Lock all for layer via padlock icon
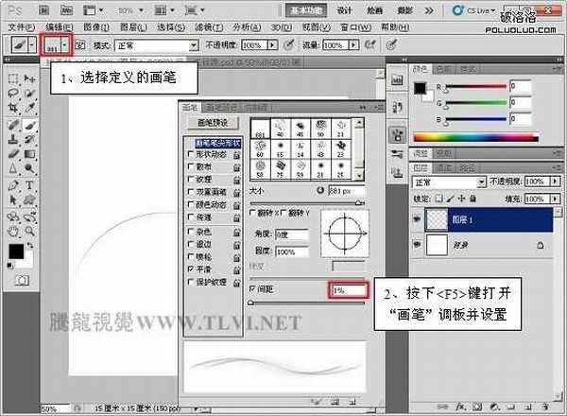567x416 pixels. pyautogui.click(x=472, y=199)
